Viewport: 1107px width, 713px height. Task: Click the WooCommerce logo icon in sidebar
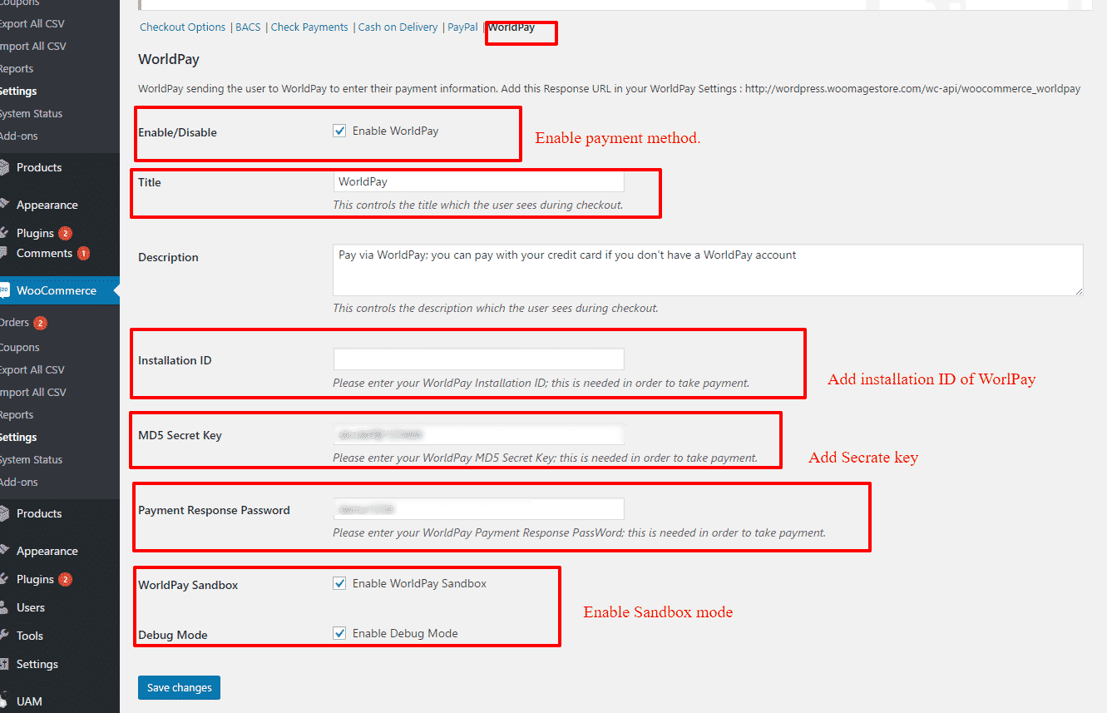(x=4, y=291)
